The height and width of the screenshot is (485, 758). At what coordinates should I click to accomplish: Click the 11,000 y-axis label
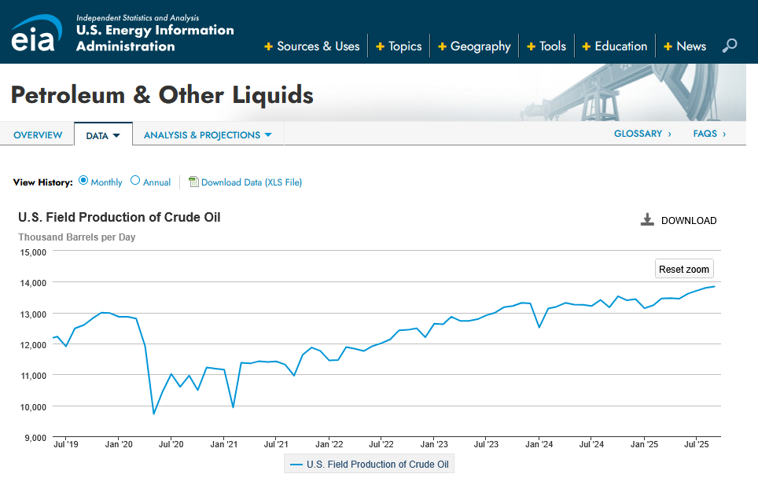[x=33, y=375]
